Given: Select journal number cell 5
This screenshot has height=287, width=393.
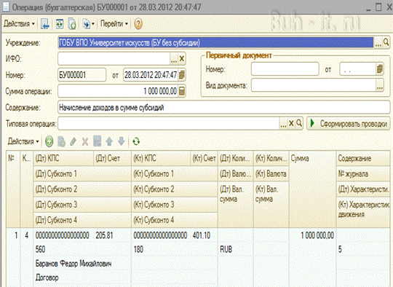Looking at the screenshot, I should tap(363, 249).
